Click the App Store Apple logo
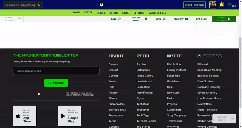Screen dimensions: 242x128 click(18, 116)
